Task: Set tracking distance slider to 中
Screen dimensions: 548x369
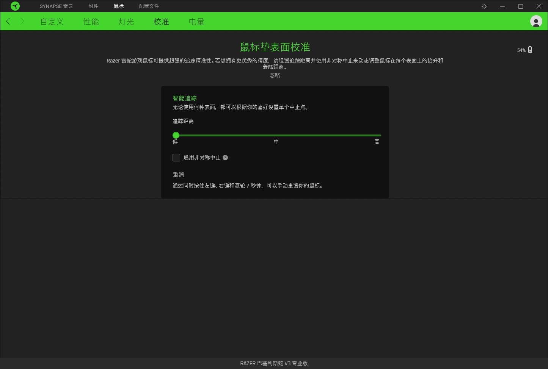Action: tap(276, 135)
